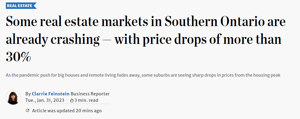Click "Southern Ontario" in the headline

[x=208, y=21]
